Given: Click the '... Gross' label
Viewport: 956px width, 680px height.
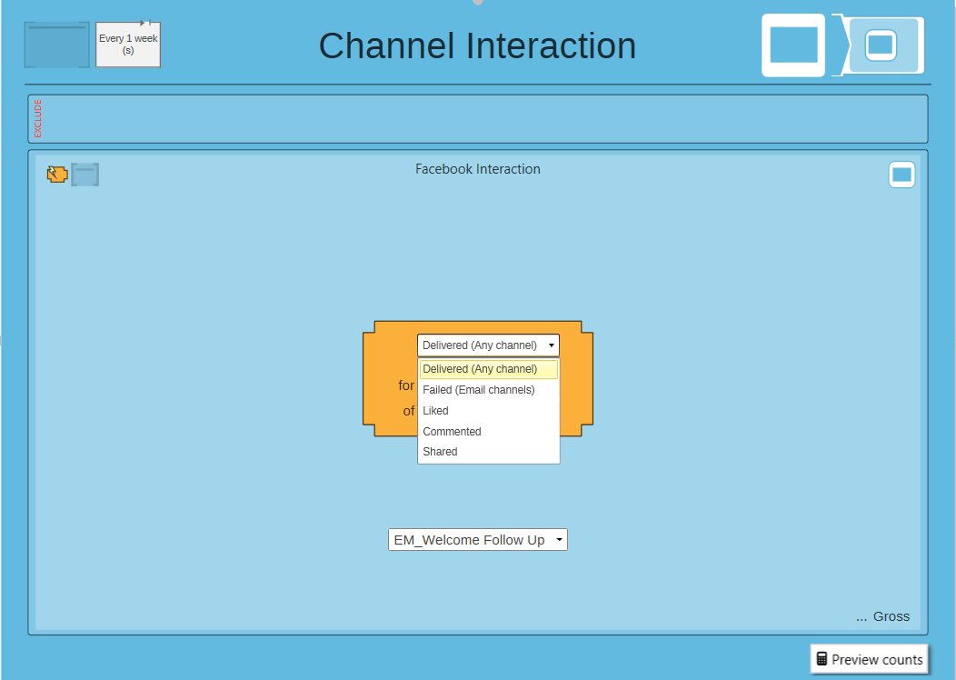Looking at the screenshot, I should pyautogui.click(x=882, y=616).
